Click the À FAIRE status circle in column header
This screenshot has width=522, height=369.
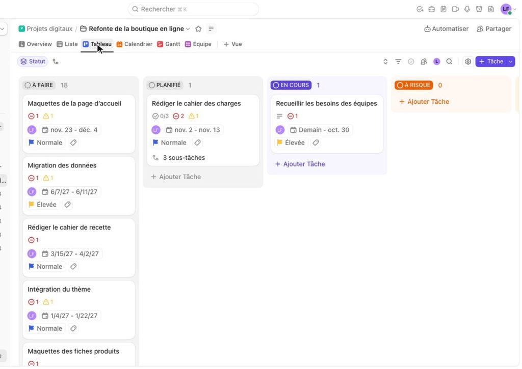pos(28,86)
